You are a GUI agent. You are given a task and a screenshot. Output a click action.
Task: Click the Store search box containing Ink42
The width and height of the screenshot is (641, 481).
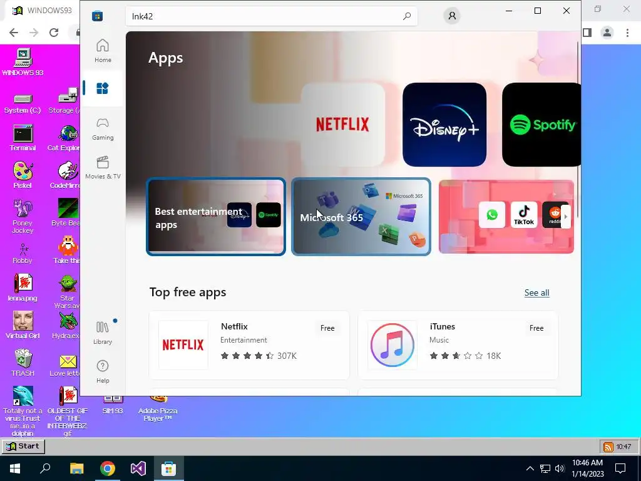pyautogui.click(x=272, y=16)
